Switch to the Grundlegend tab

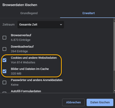pyautogui.click(x=29, y=13)
